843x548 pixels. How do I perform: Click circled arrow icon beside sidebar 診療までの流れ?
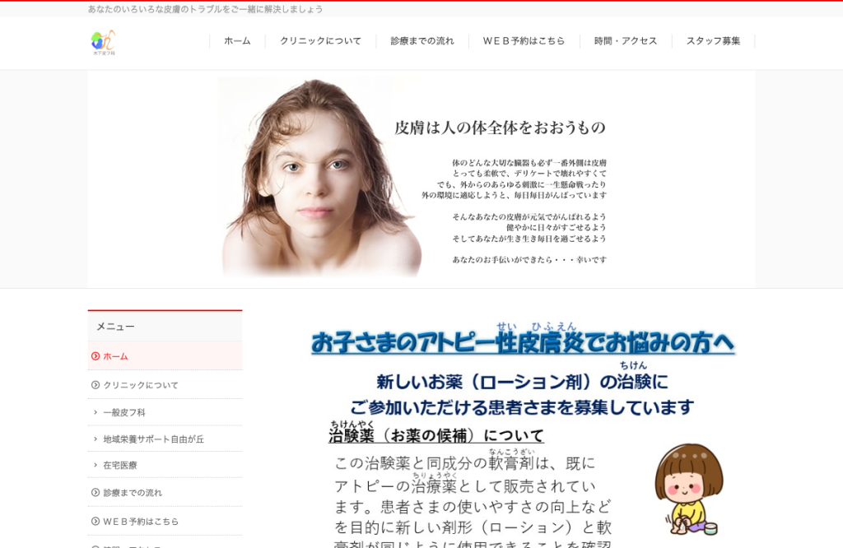[x=95, y=492]
